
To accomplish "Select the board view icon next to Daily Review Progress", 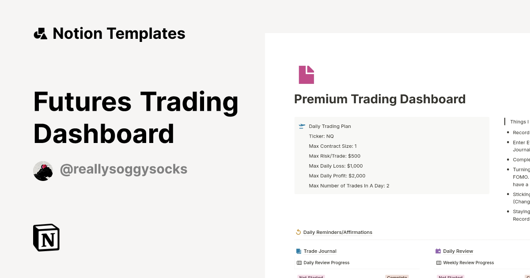I will point(299,263).
